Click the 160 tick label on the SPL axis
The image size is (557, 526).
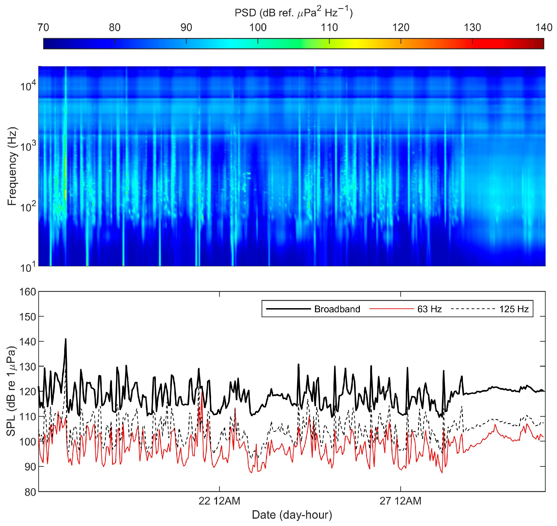pyautogui.click(x=27, y=292)
